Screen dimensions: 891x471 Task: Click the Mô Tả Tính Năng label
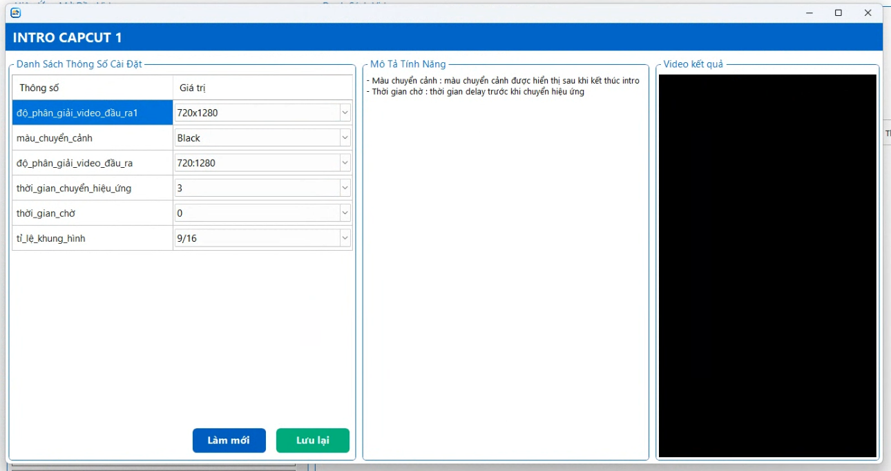pos(408,64)
